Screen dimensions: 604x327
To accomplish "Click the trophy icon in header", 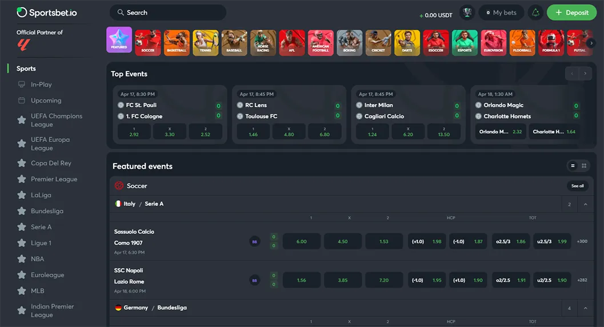I will click(x=467, y=13).
